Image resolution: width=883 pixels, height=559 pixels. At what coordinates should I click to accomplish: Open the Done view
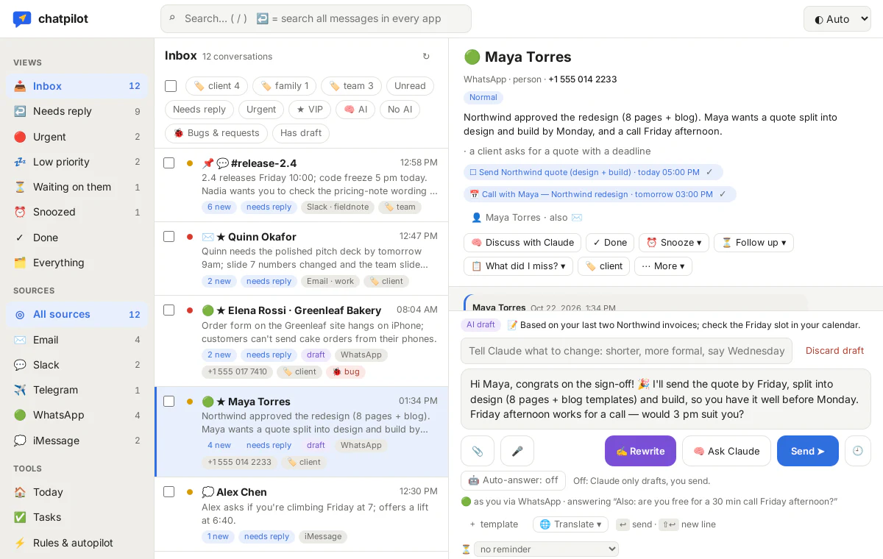[77, 238]
